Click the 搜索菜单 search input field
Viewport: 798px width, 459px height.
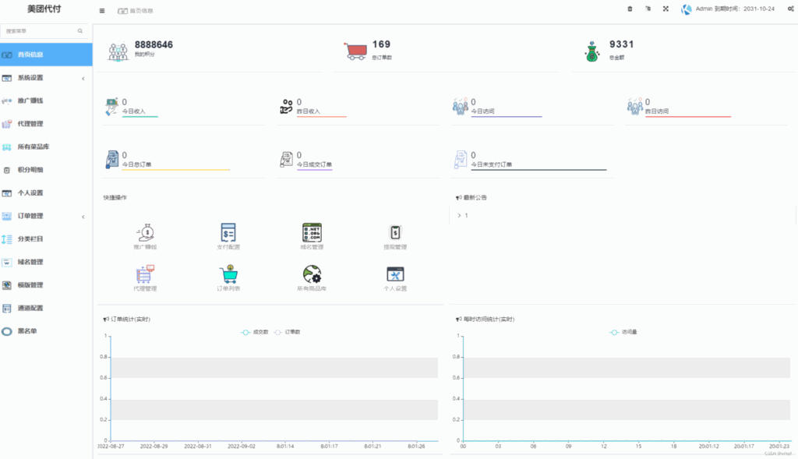coord(41,31)
